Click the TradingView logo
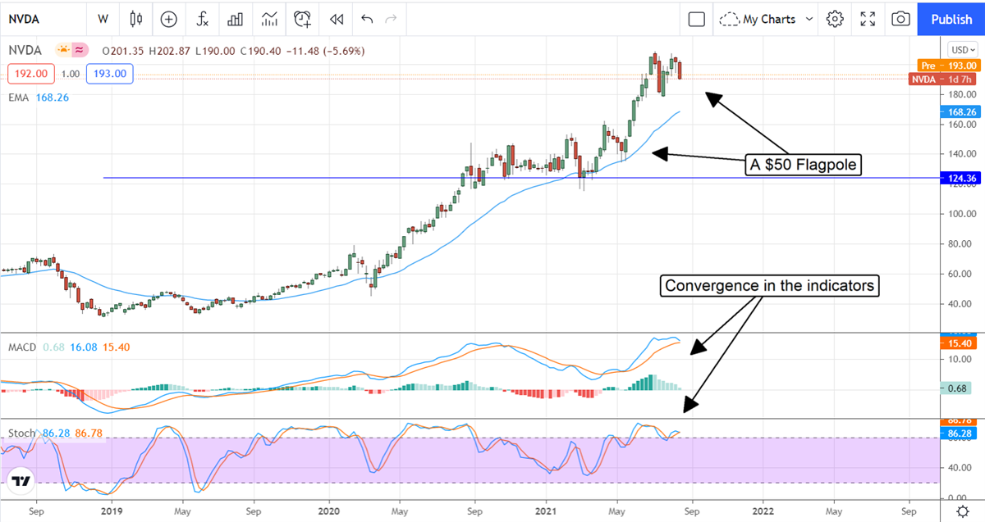This screenshot has width=985, height=522. pos(22,481)
